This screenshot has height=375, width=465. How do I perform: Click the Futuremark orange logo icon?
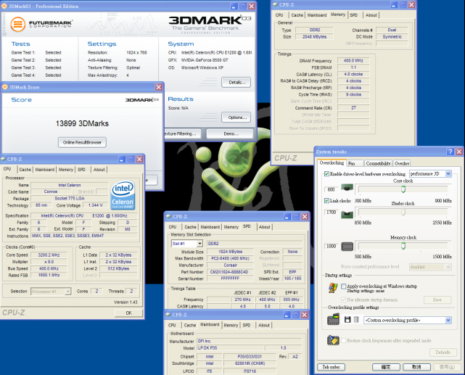pos(18,24)
